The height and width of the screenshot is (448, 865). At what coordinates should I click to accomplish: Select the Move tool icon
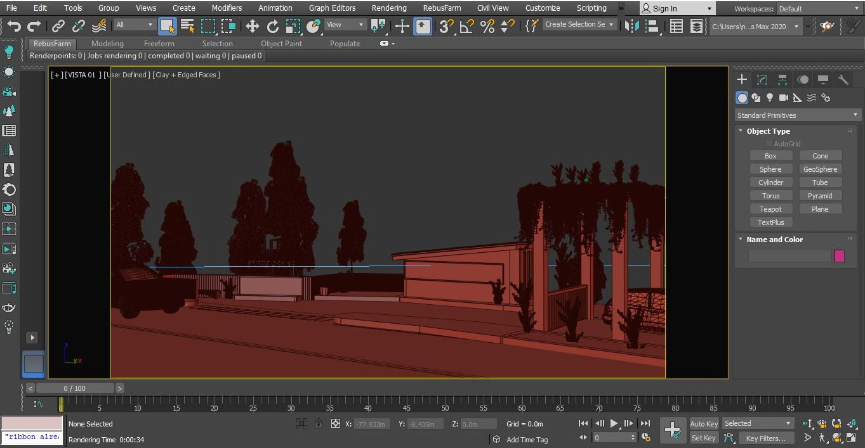click(x=253, y=26)
